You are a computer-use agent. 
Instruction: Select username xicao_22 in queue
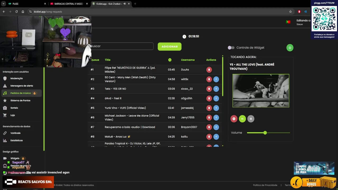[x=187, y=89]
